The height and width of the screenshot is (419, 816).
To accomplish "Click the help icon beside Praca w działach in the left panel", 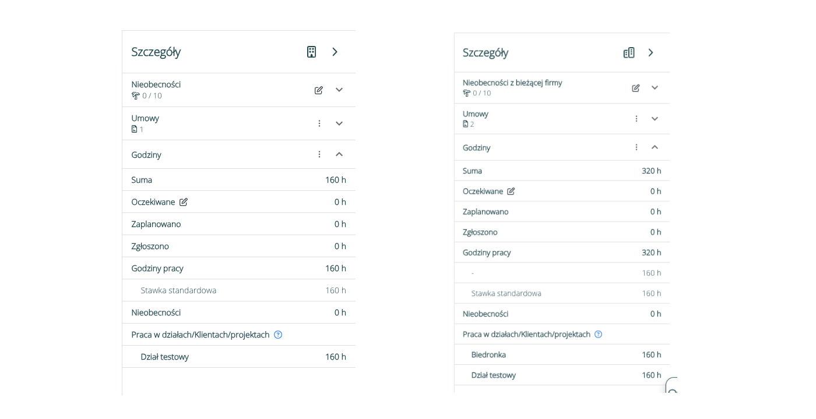I will [278, 335].
